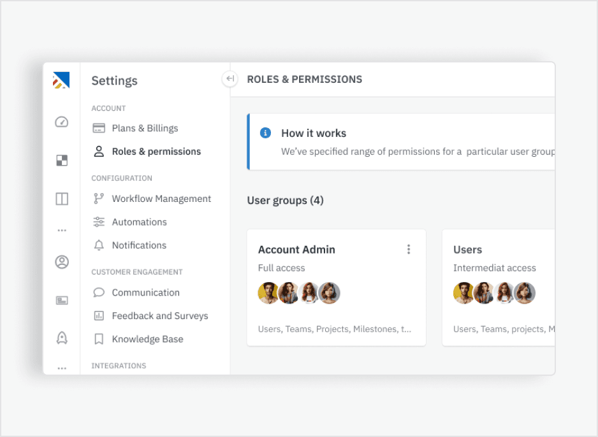Click the speech bubble icon beside Communication
598x437 pixels.
pyautogui.click(x=99, y=292)
